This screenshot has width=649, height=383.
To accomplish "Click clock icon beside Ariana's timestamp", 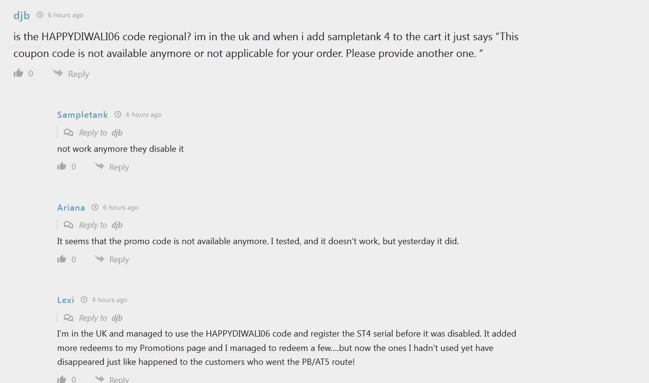I will click(x=95, y=207).
